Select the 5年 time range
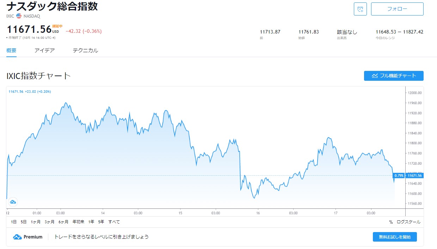 pyautogui.click(x=101, y=222)
